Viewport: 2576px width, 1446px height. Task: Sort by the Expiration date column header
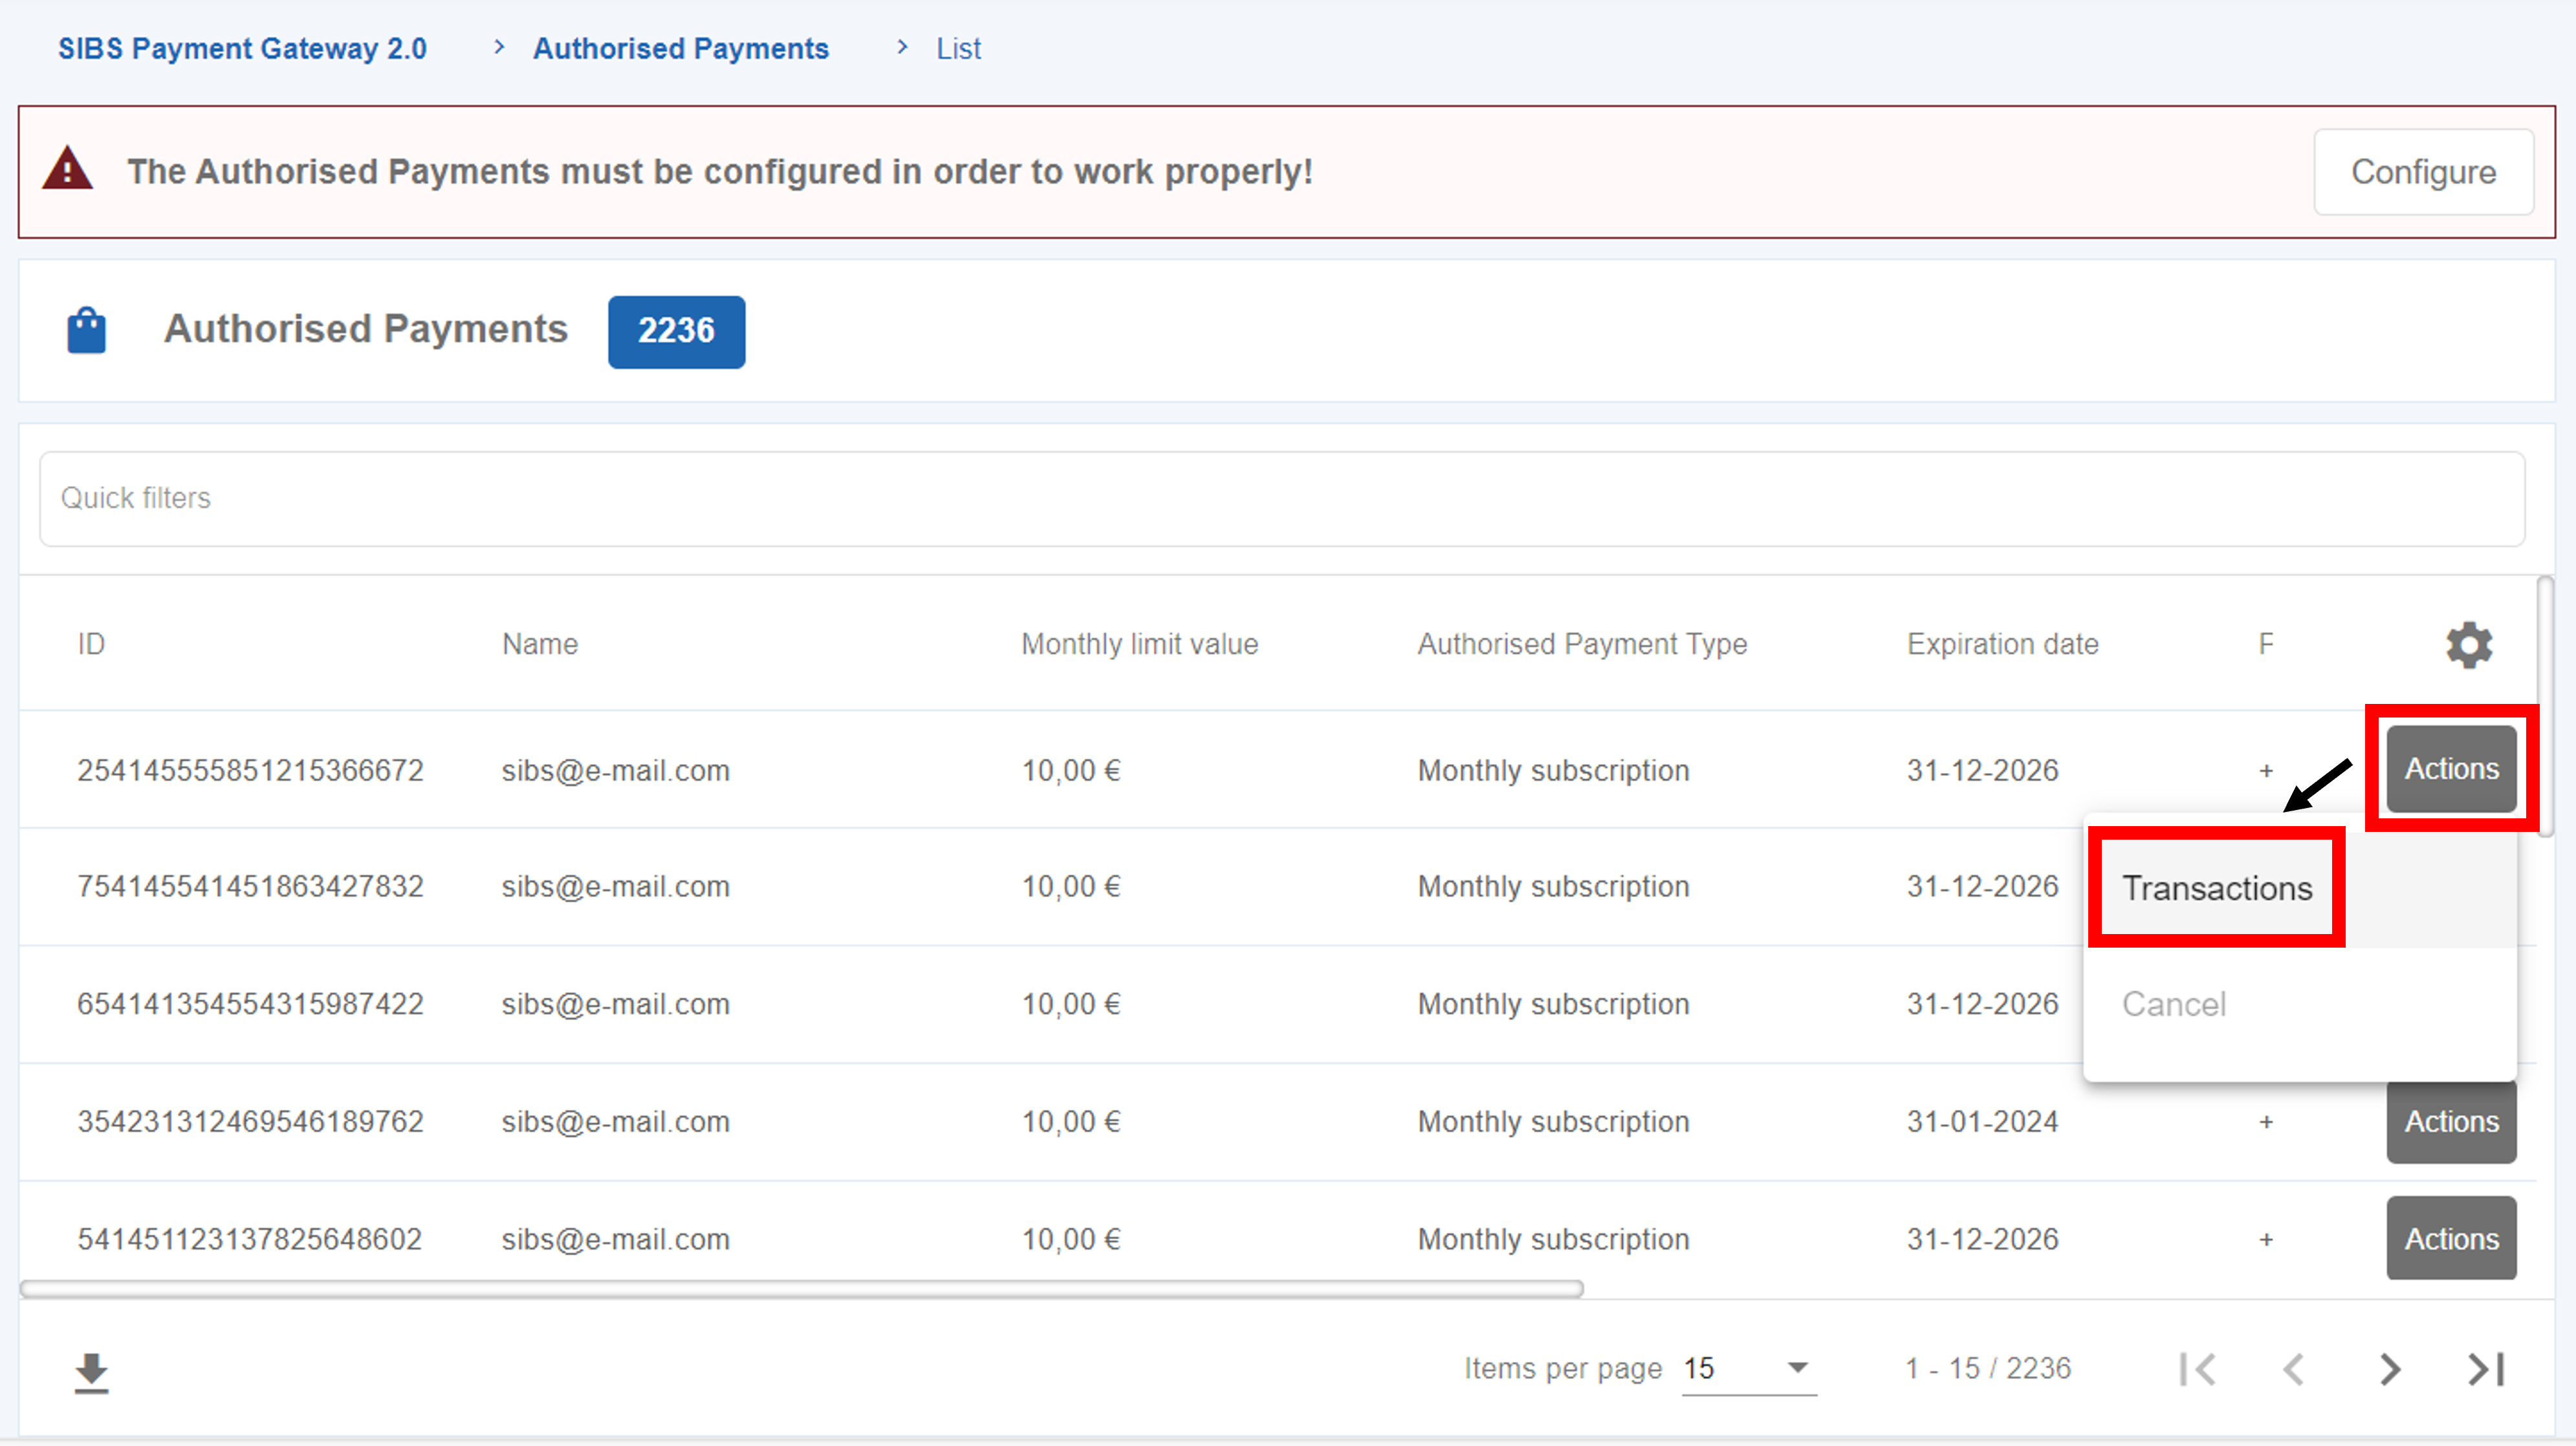[x=2002, y=644]
